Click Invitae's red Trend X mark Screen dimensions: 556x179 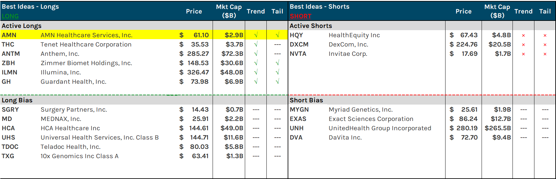pyautogui.click(x=523, y=54)
